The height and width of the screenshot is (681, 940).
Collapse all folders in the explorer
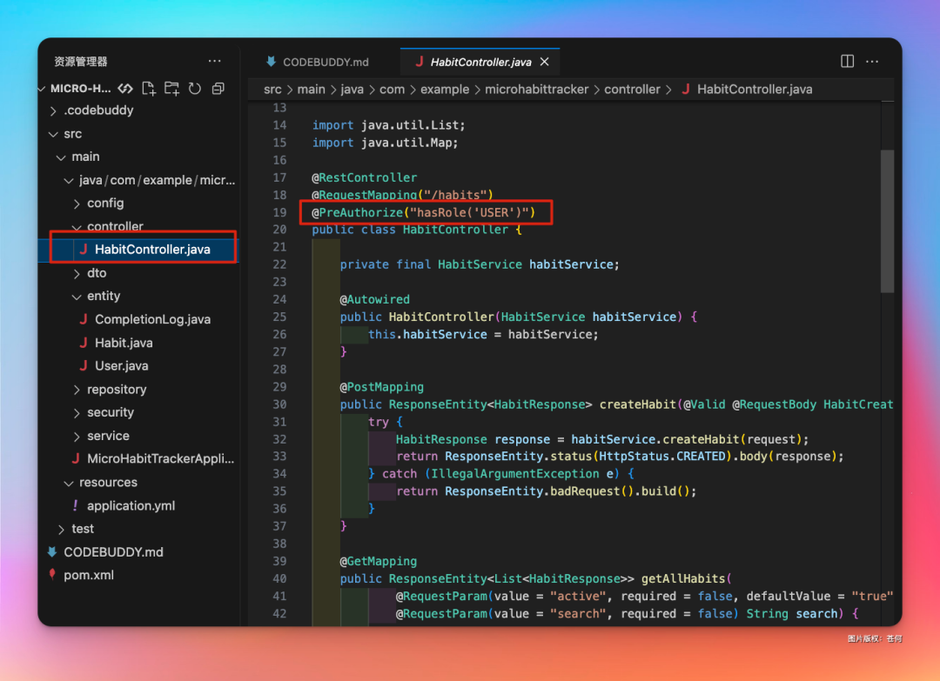point(218,89)
